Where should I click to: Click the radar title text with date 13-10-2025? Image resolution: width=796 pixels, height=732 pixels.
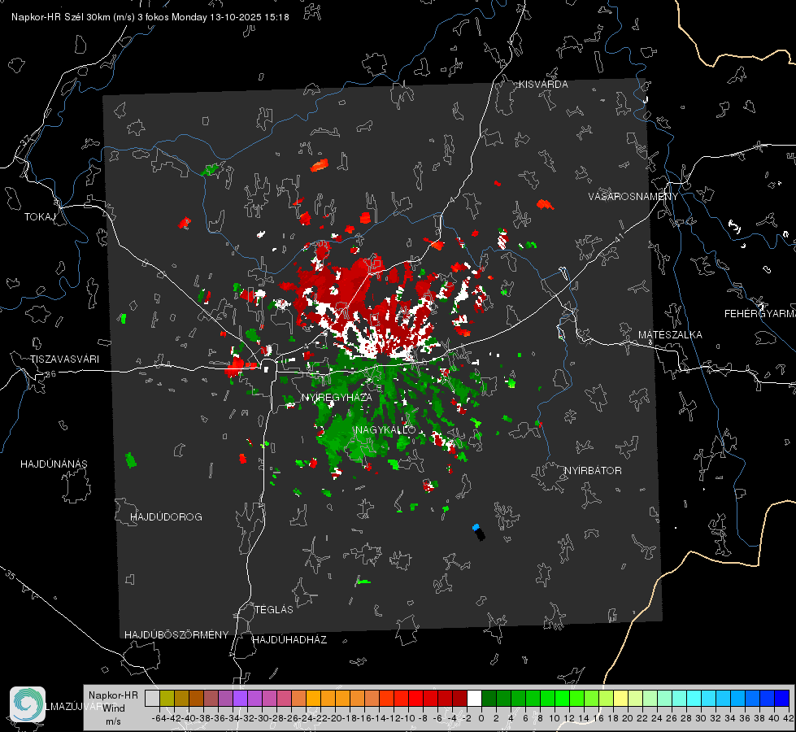150,17
